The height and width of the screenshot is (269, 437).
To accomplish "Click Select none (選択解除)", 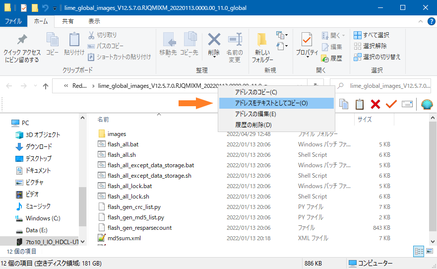I will tap(371, 46).
